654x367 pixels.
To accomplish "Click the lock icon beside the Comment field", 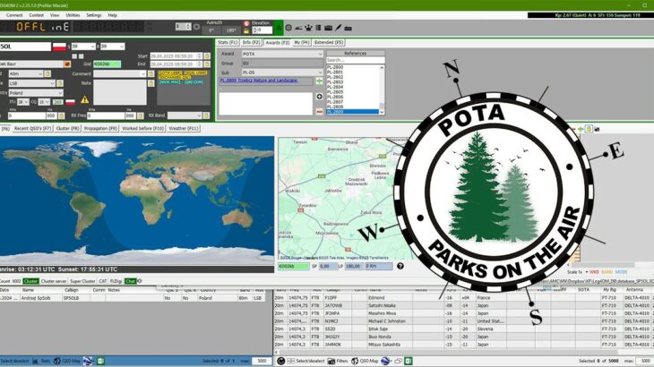I will click(x=151, y=73).
